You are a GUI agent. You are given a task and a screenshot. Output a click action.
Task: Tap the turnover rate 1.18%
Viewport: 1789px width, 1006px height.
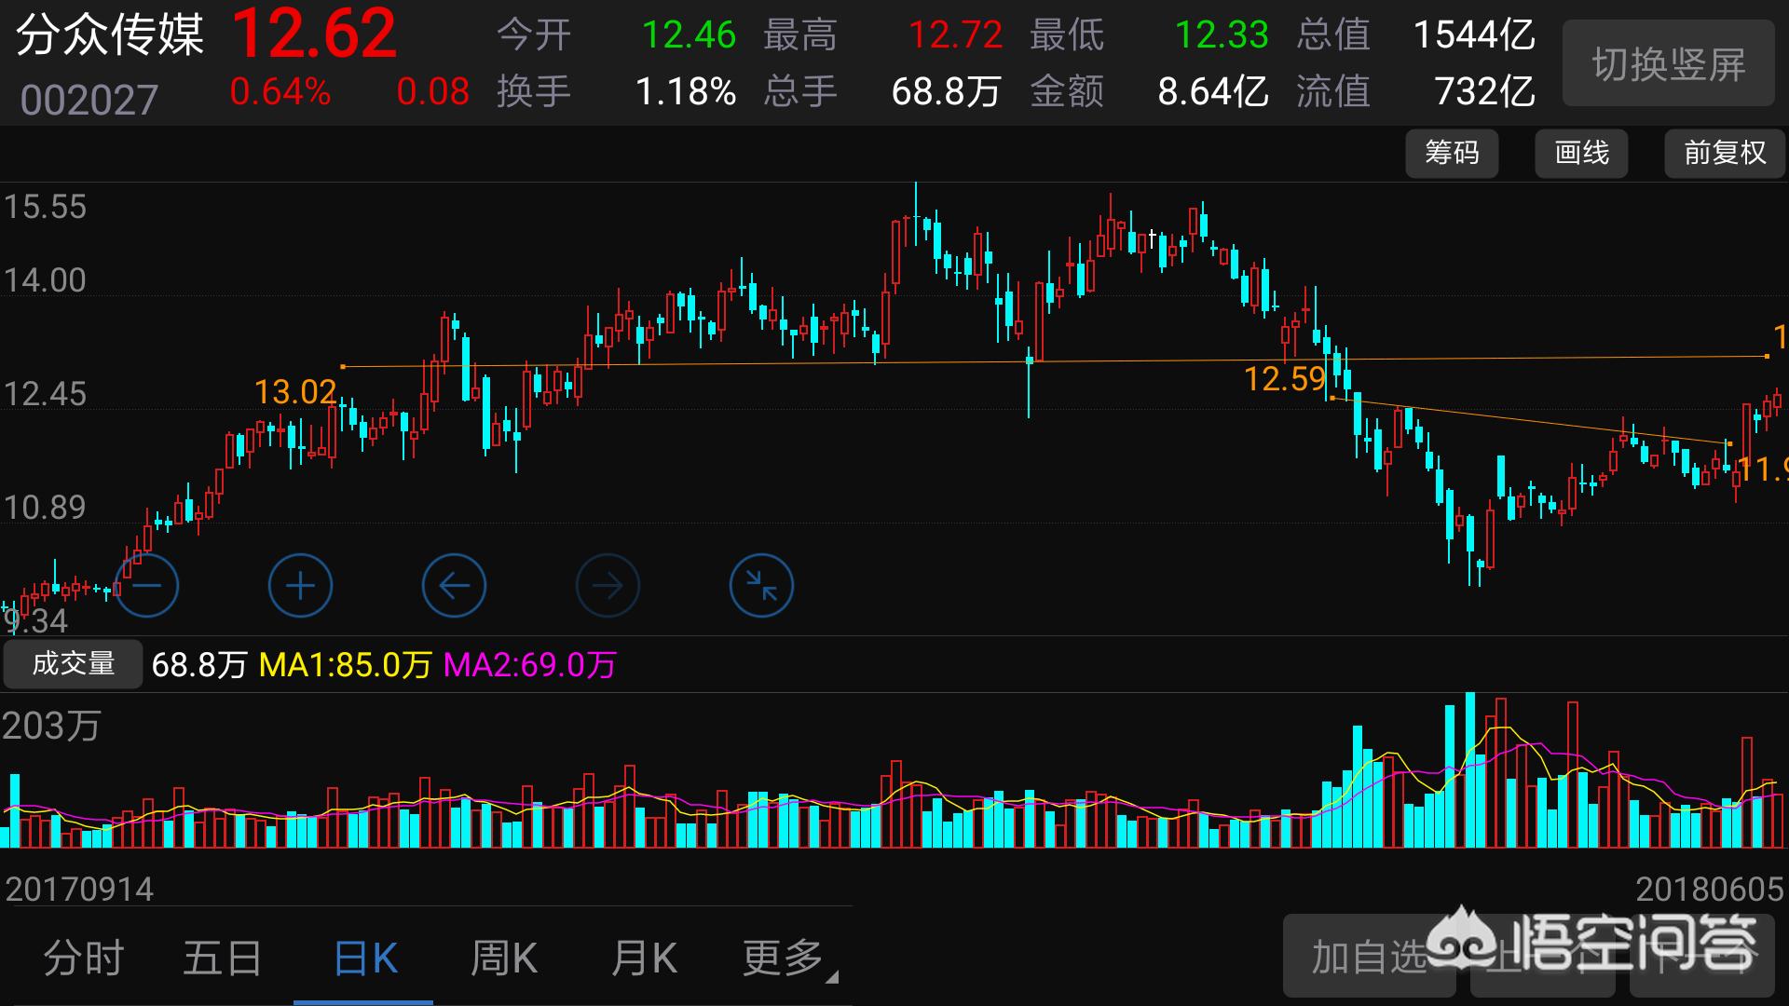(686, 91)
